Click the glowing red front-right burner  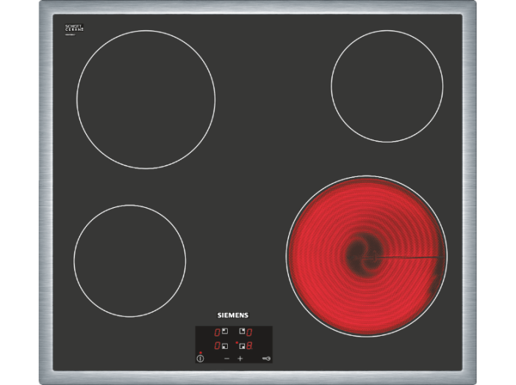(367, 256)
